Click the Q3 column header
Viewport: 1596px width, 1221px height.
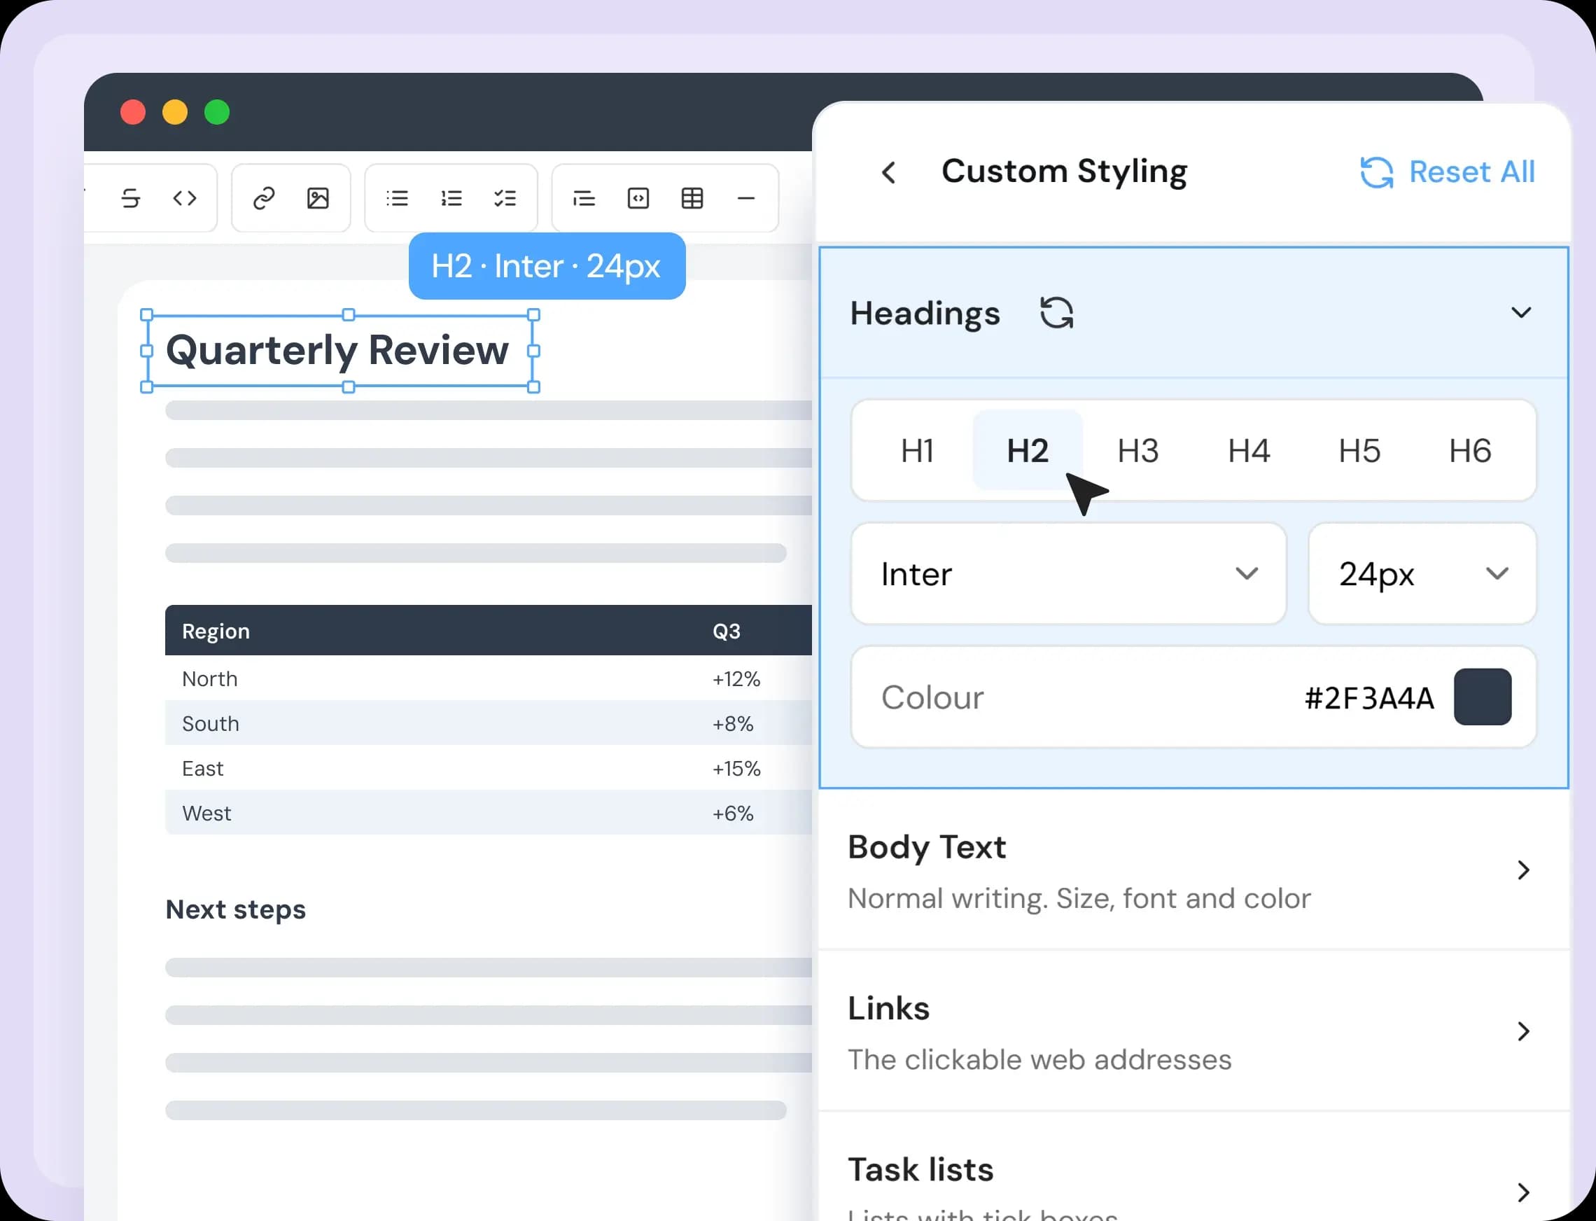tap(726, 631)
